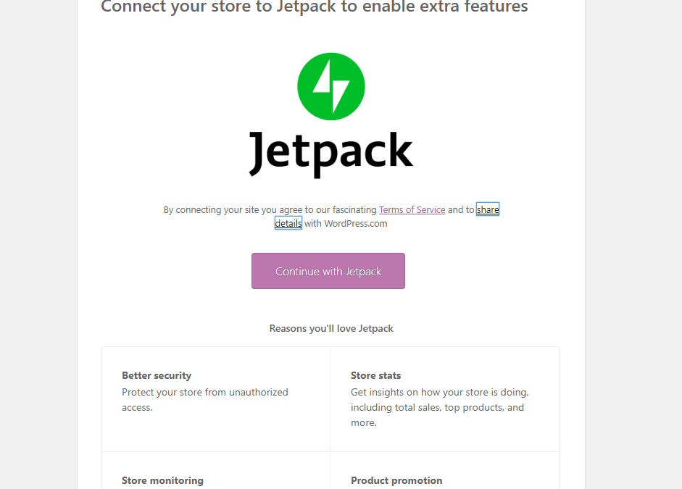Click the 'Connect your store to Jetpack' heading
This screenshot has height=489, width=682.
tap(314, 7)
